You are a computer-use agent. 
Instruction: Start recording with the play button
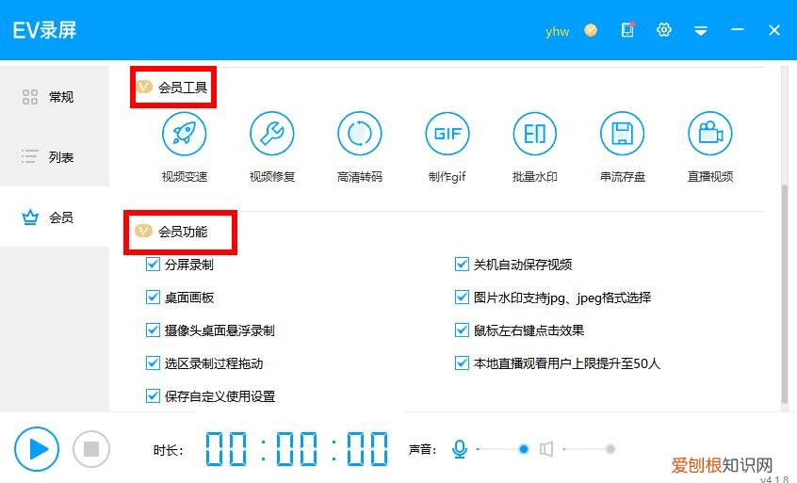[x=37, y=449]
